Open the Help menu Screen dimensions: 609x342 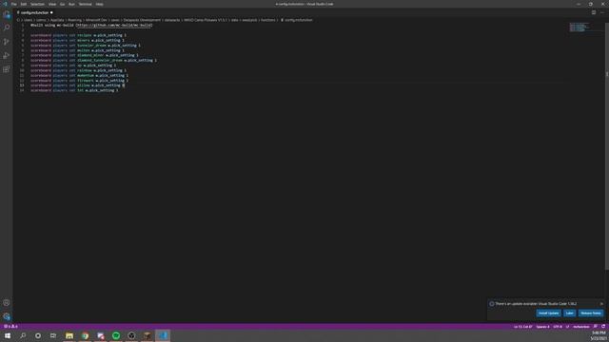[99, 4]
